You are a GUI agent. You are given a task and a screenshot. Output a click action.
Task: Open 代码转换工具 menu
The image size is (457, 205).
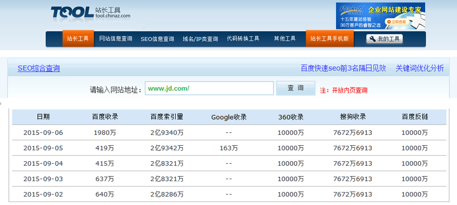click(243, 38)
